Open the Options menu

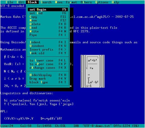pyautogui.click(x=102, y=2)
